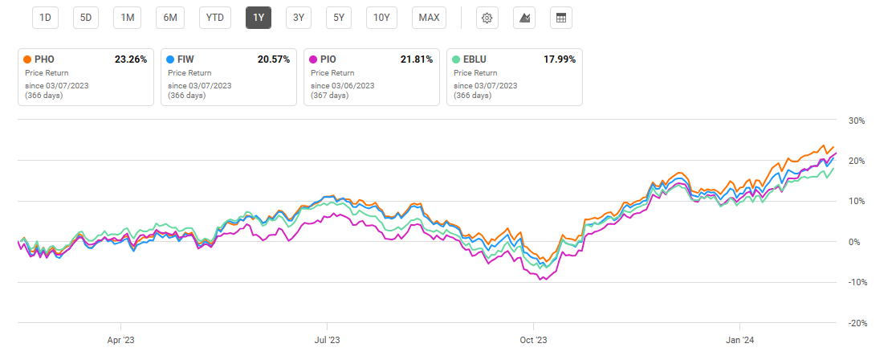Choose the 6M time range
Screen dimensions: 892x364
point(171,18)
